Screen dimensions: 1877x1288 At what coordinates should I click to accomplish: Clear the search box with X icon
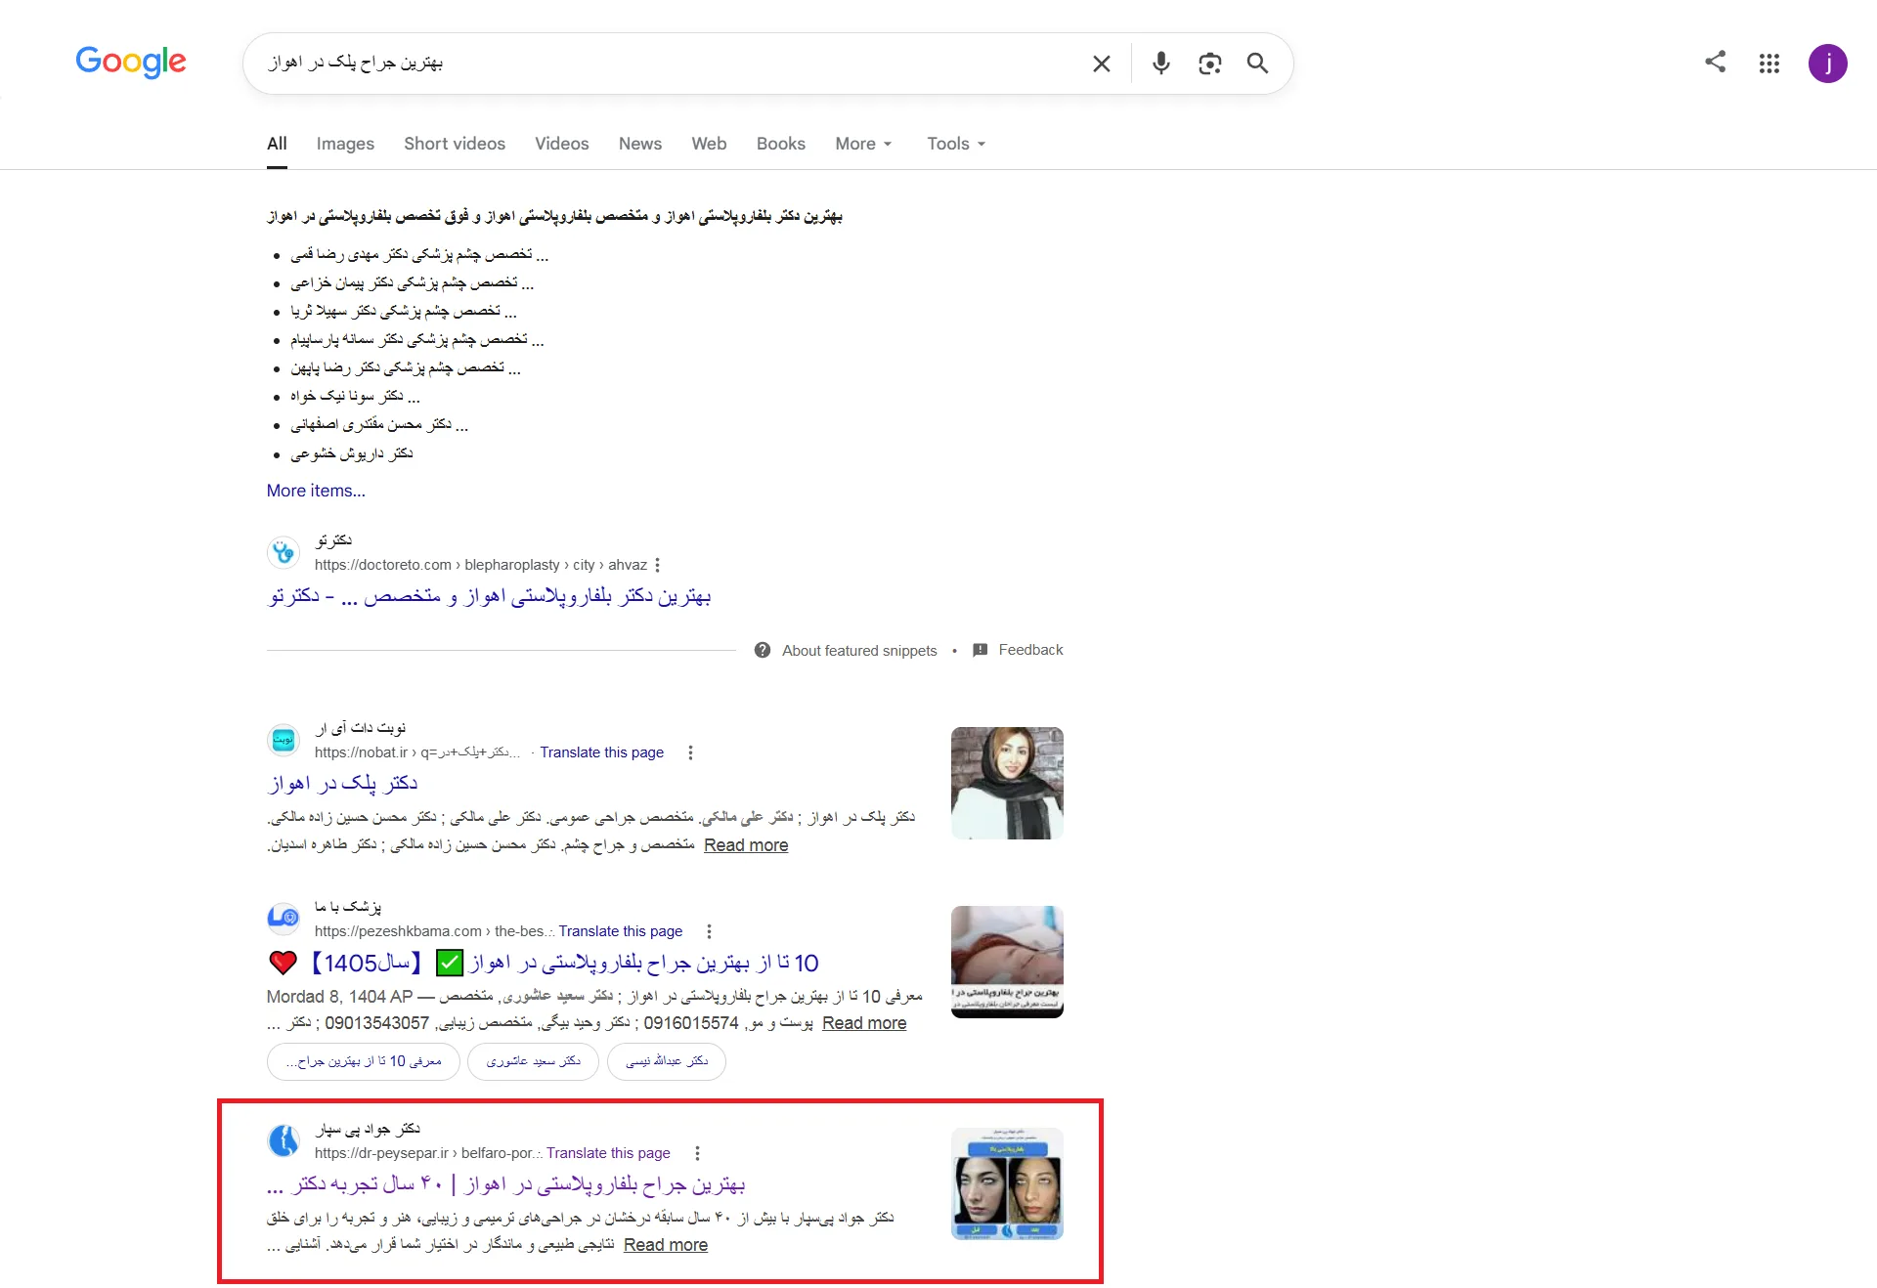tap(1101, 64)
